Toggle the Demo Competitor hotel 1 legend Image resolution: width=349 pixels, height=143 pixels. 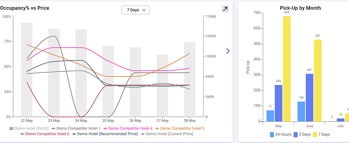[x=76, y=128]
